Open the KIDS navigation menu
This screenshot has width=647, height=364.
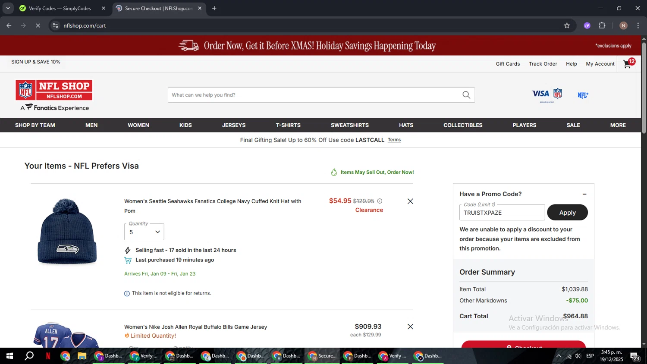point(185,125)
